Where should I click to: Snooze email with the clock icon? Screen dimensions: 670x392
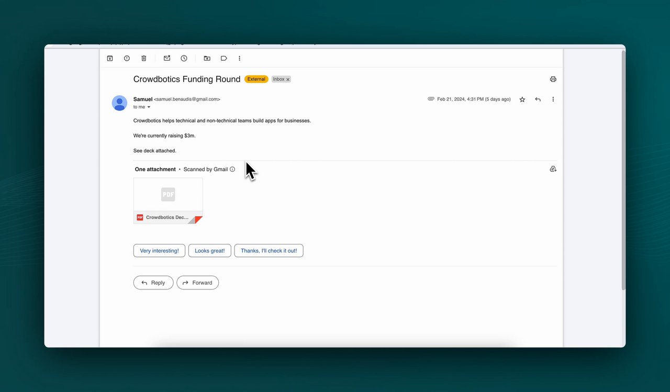[x=184, y=59]
